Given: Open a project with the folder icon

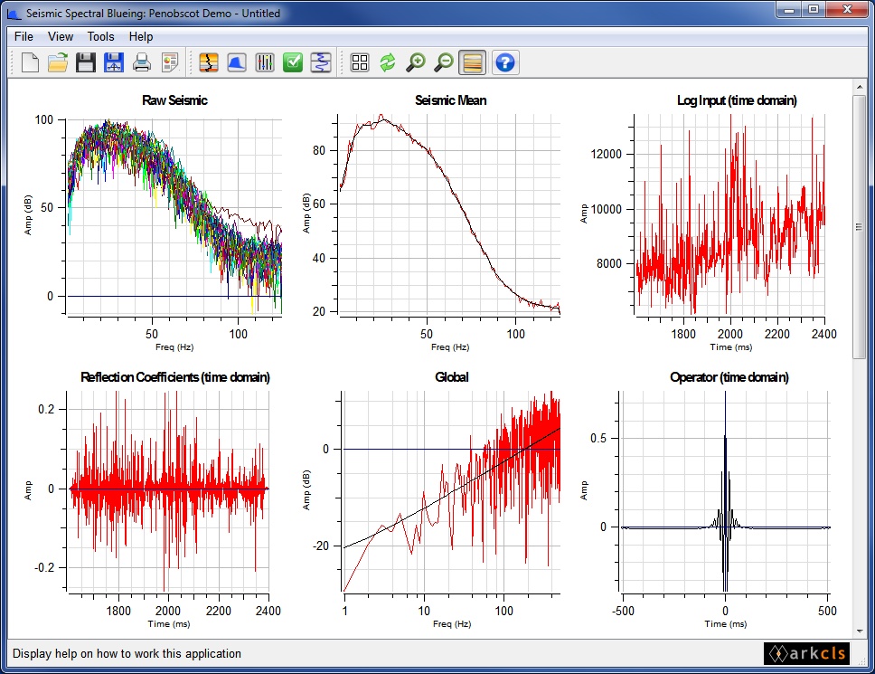Looking at the screenshot, I should (x=57, y=62).
